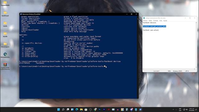
Task: Click UTF-8 encoding status entry
Action: click(x=187, y=71)
